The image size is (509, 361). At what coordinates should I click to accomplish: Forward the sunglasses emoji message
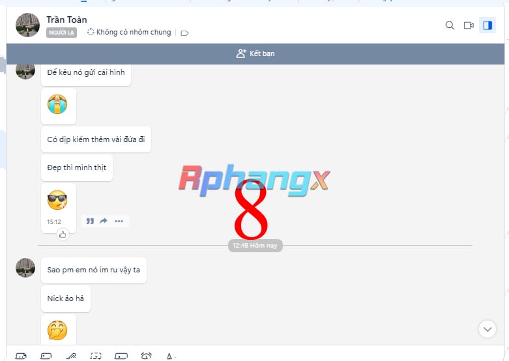pos(104,221)
